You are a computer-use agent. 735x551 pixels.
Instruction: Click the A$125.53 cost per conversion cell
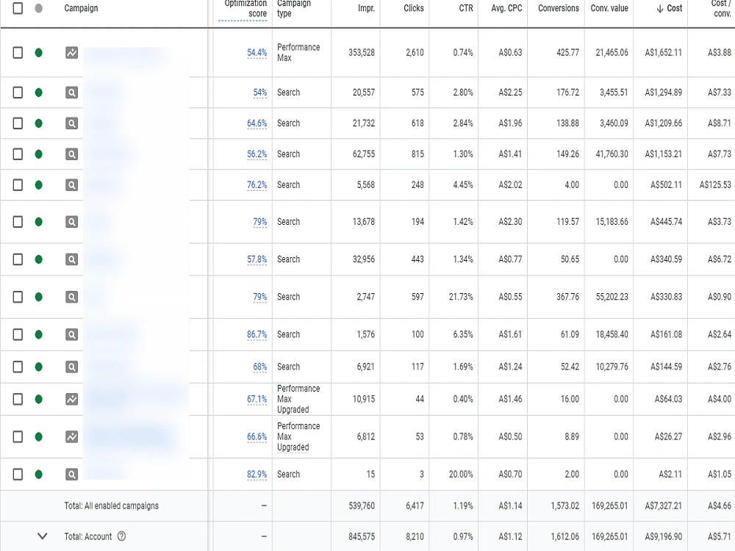715,185
